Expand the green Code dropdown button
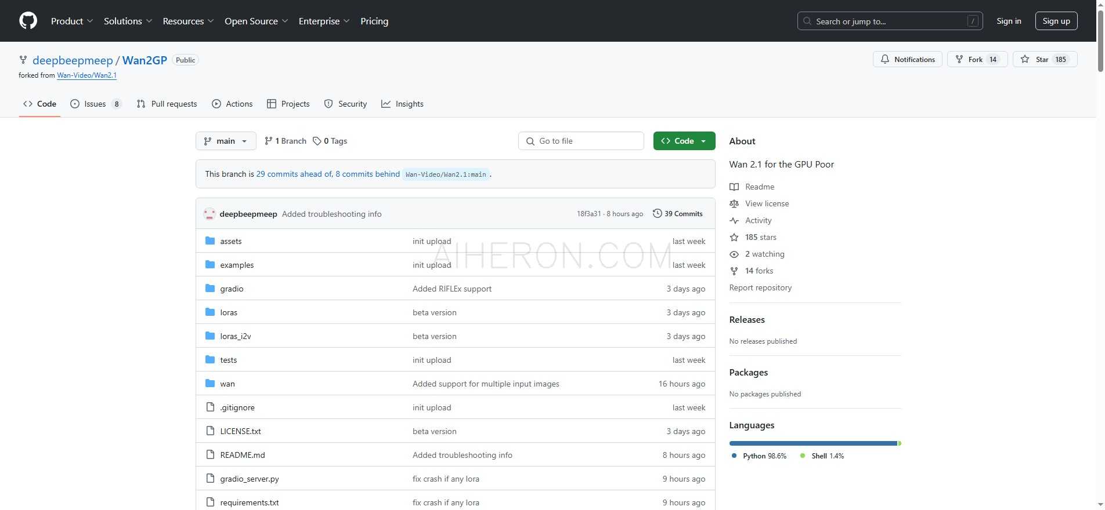 tap(684, 141)
